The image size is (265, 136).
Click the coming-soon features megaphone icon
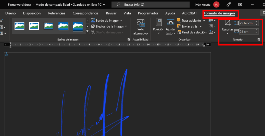pos(229,4)
